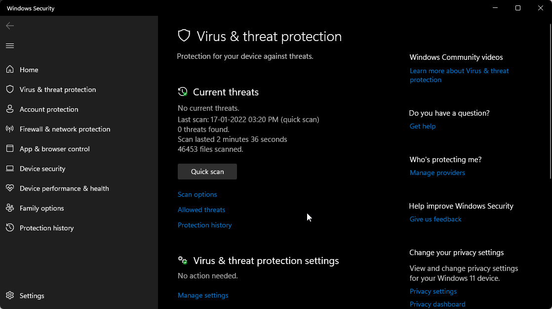
Task: View Allowed threats
Action: pyautogui.click(x=201, y=210)
